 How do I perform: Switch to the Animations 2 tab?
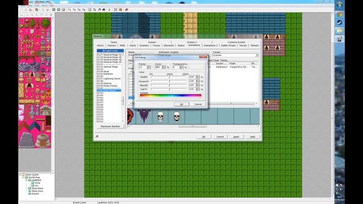(210, 45)
